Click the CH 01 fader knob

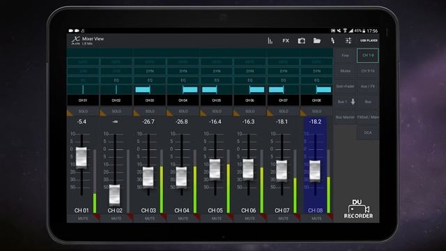coord(82,158)
